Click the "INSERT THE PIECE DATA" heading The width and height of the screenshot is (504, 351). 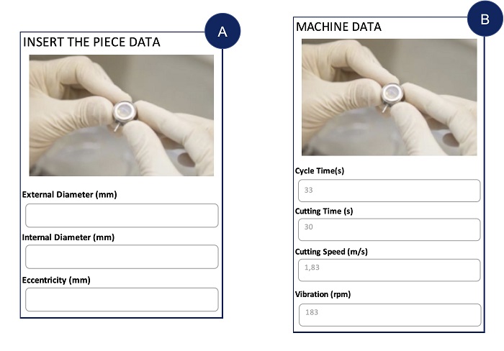tap(91, 42)
